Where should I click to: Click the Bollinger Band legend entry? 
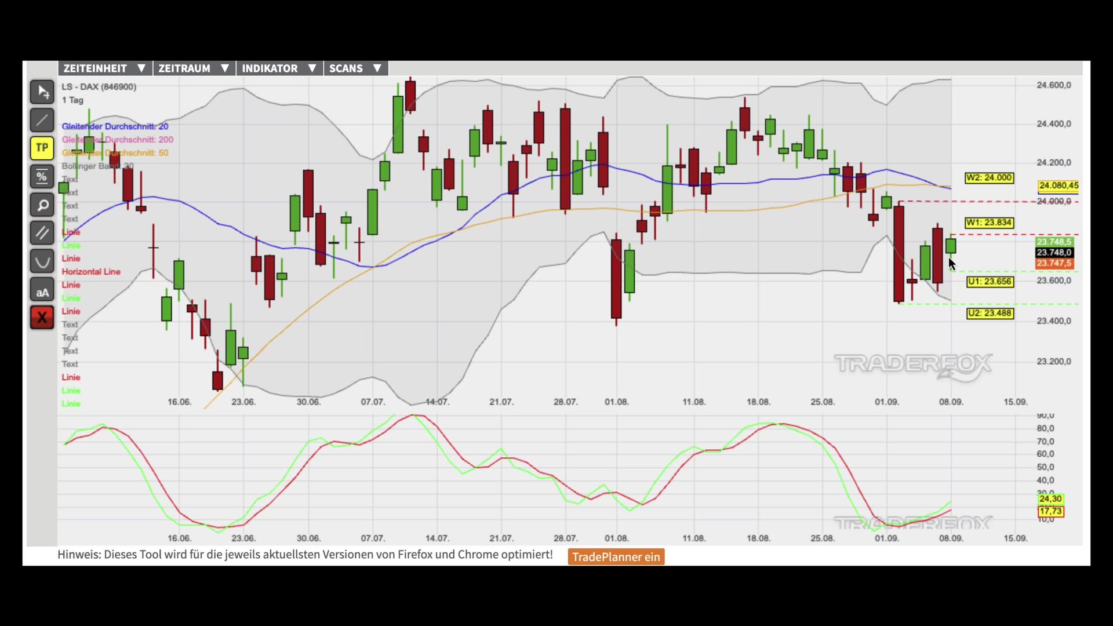point(97,166)
